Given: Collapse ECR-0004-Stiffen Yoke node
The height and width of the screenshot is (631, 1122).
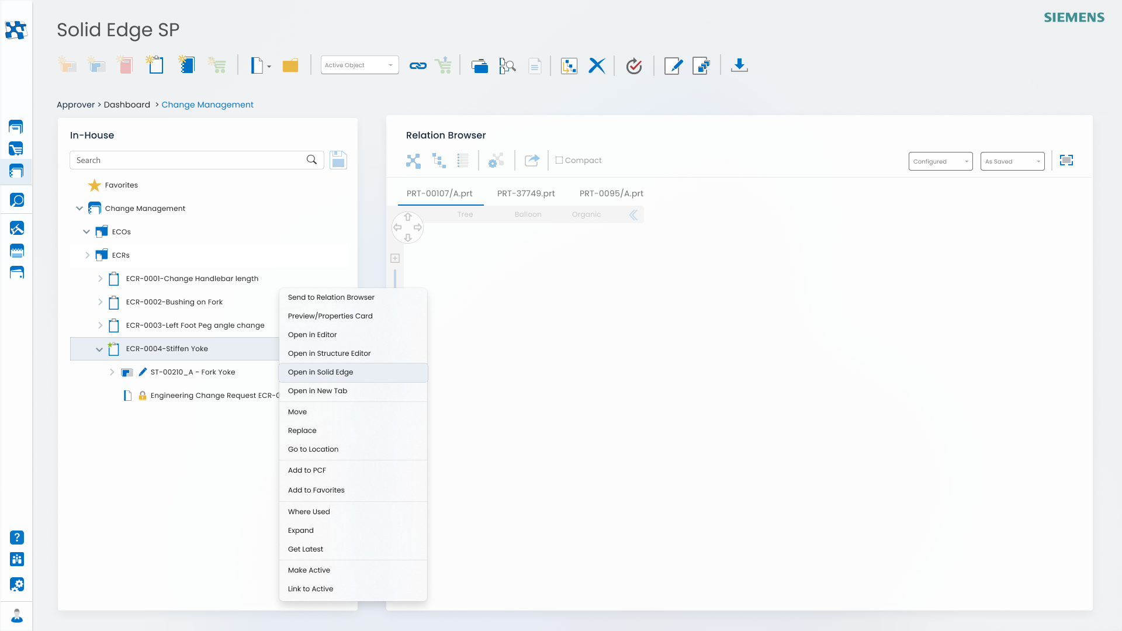Looking at the screenshot, I should click(x=99, y=349).
